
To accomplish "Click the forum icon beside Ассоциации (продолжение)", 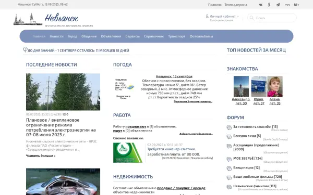I will 229,146.
